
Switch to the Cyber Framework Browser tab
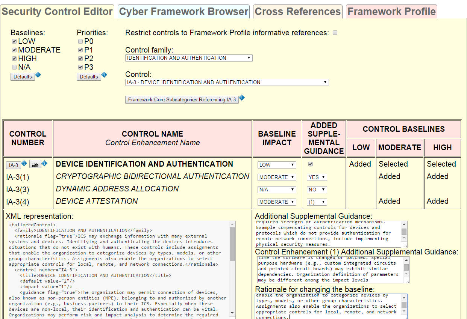[183, 12]
